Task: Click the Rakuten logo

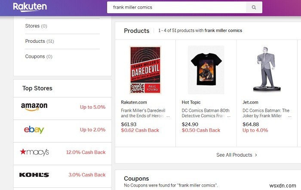Action: point(30,7)
